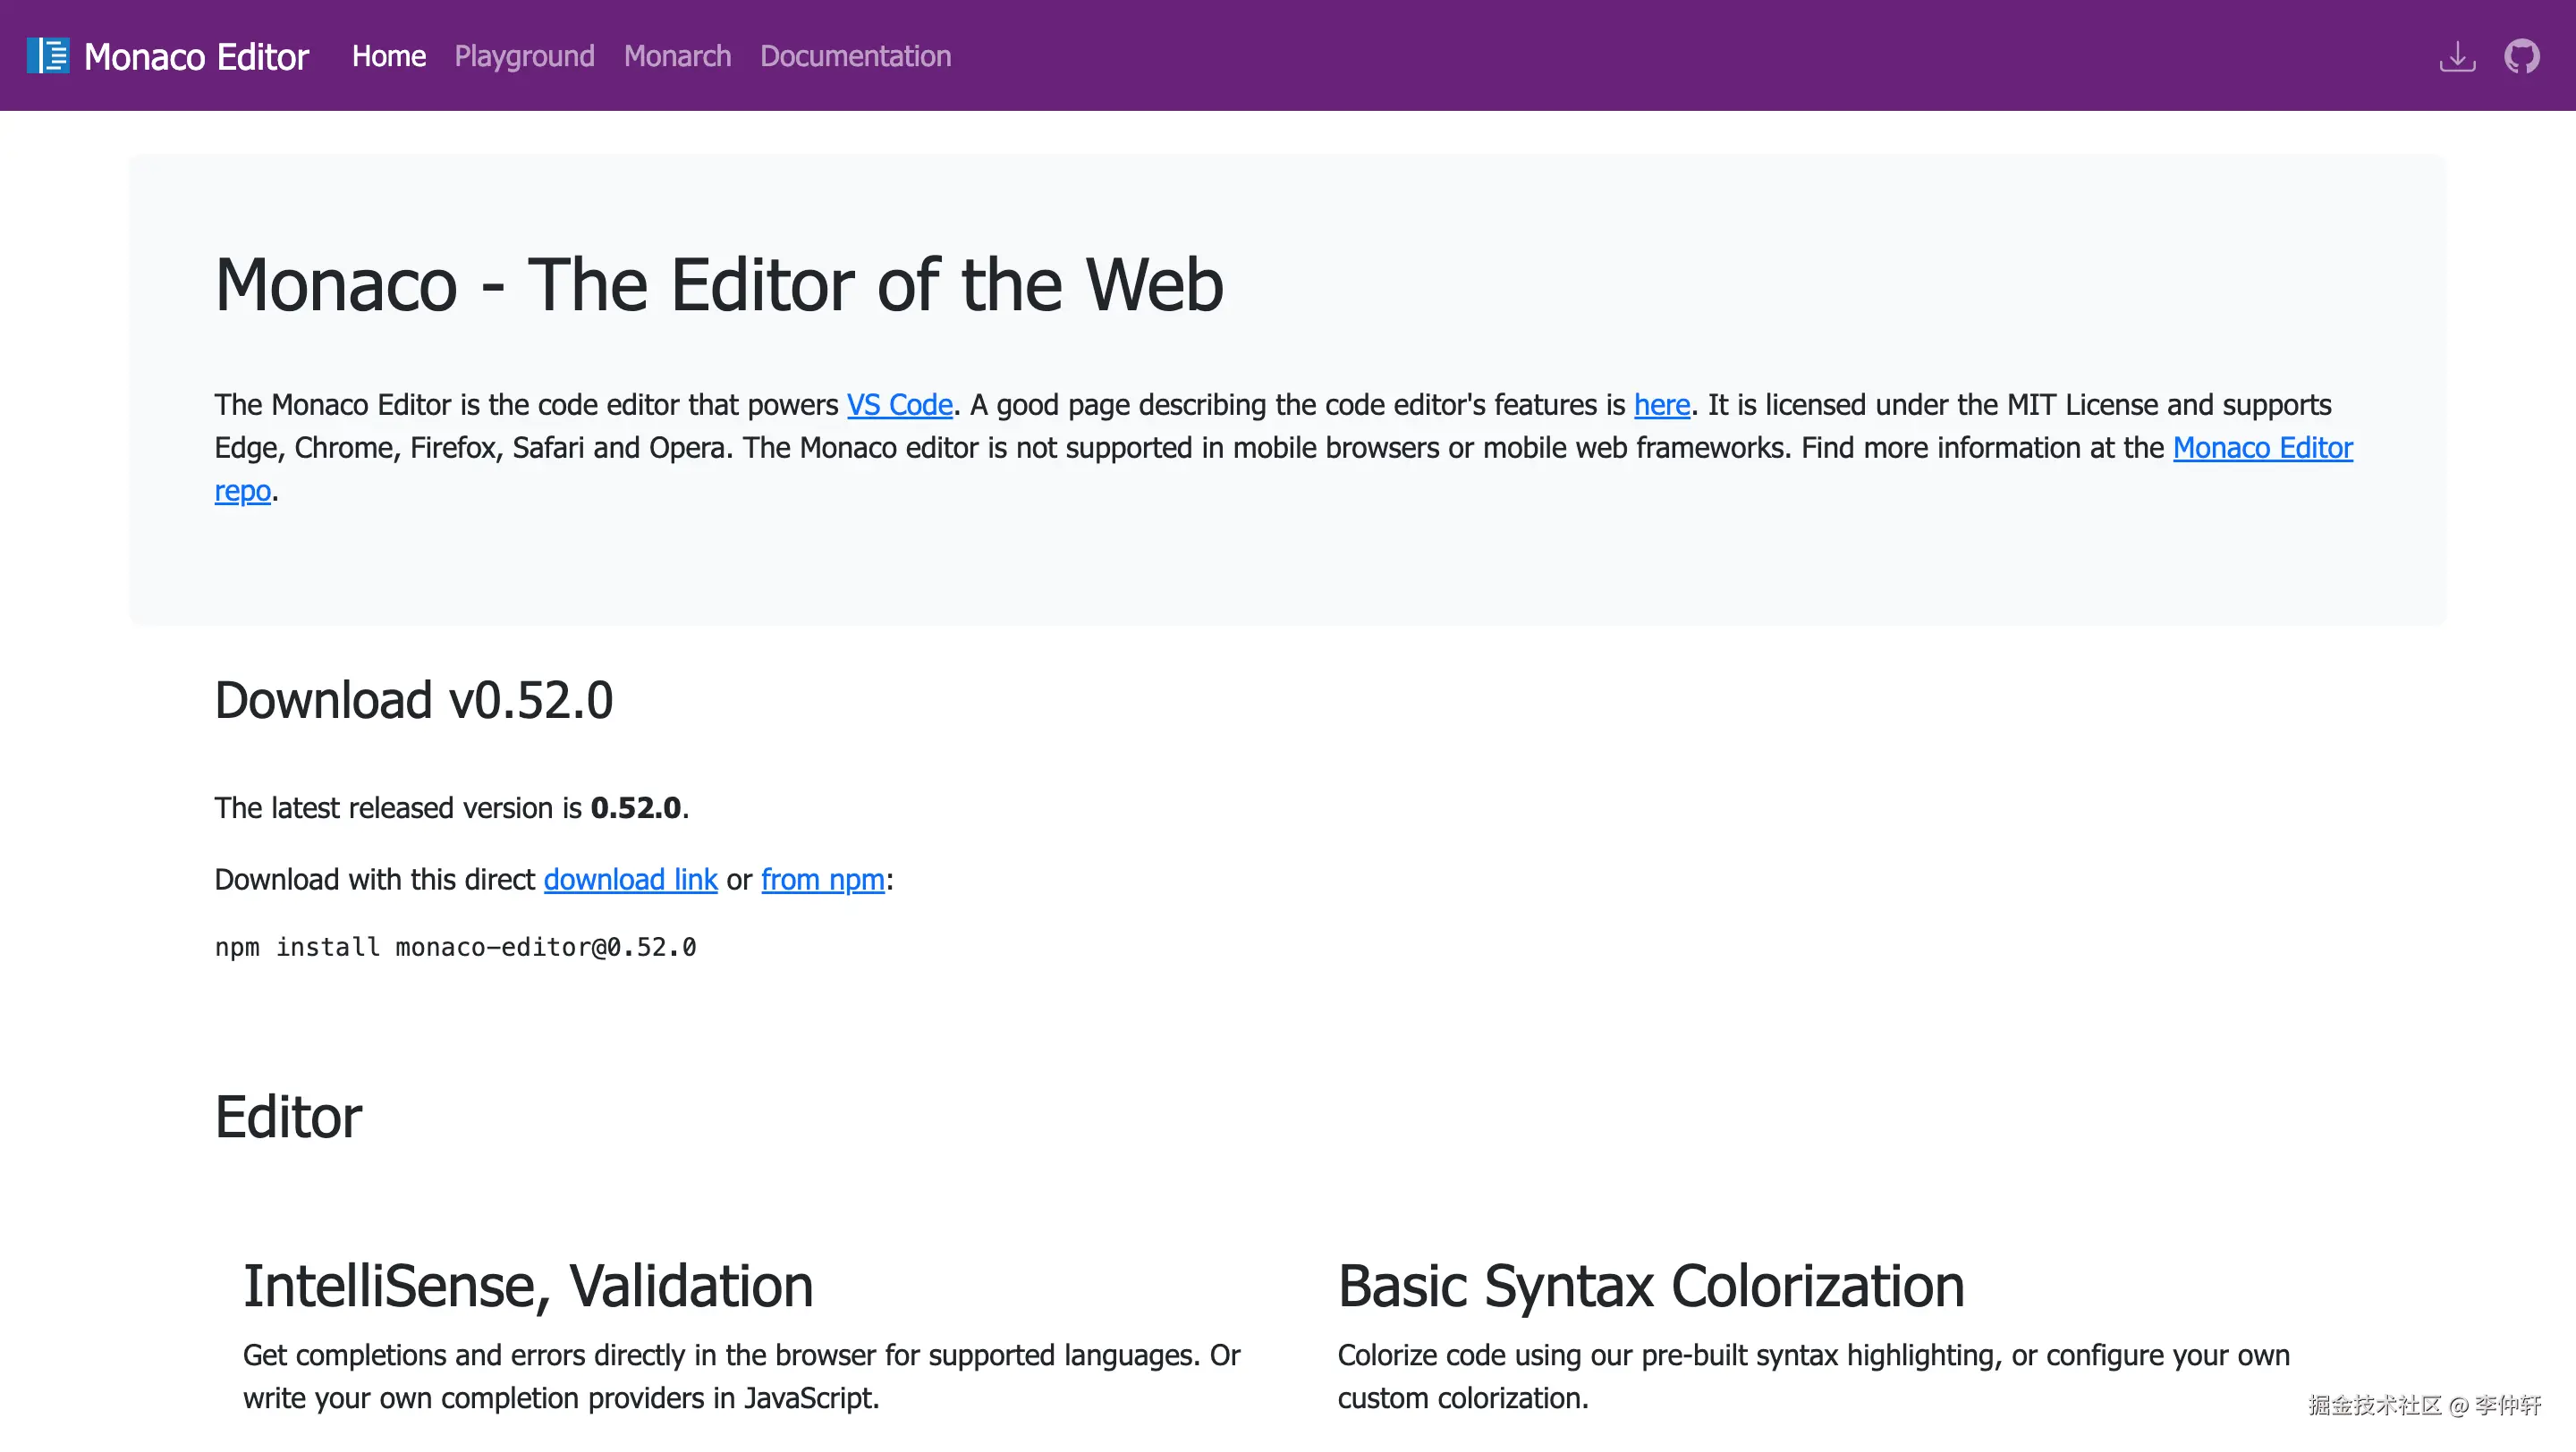This screenshot has height=1452, width=2576.
Task: Click the npm install command text
Action: pos(455,946)
